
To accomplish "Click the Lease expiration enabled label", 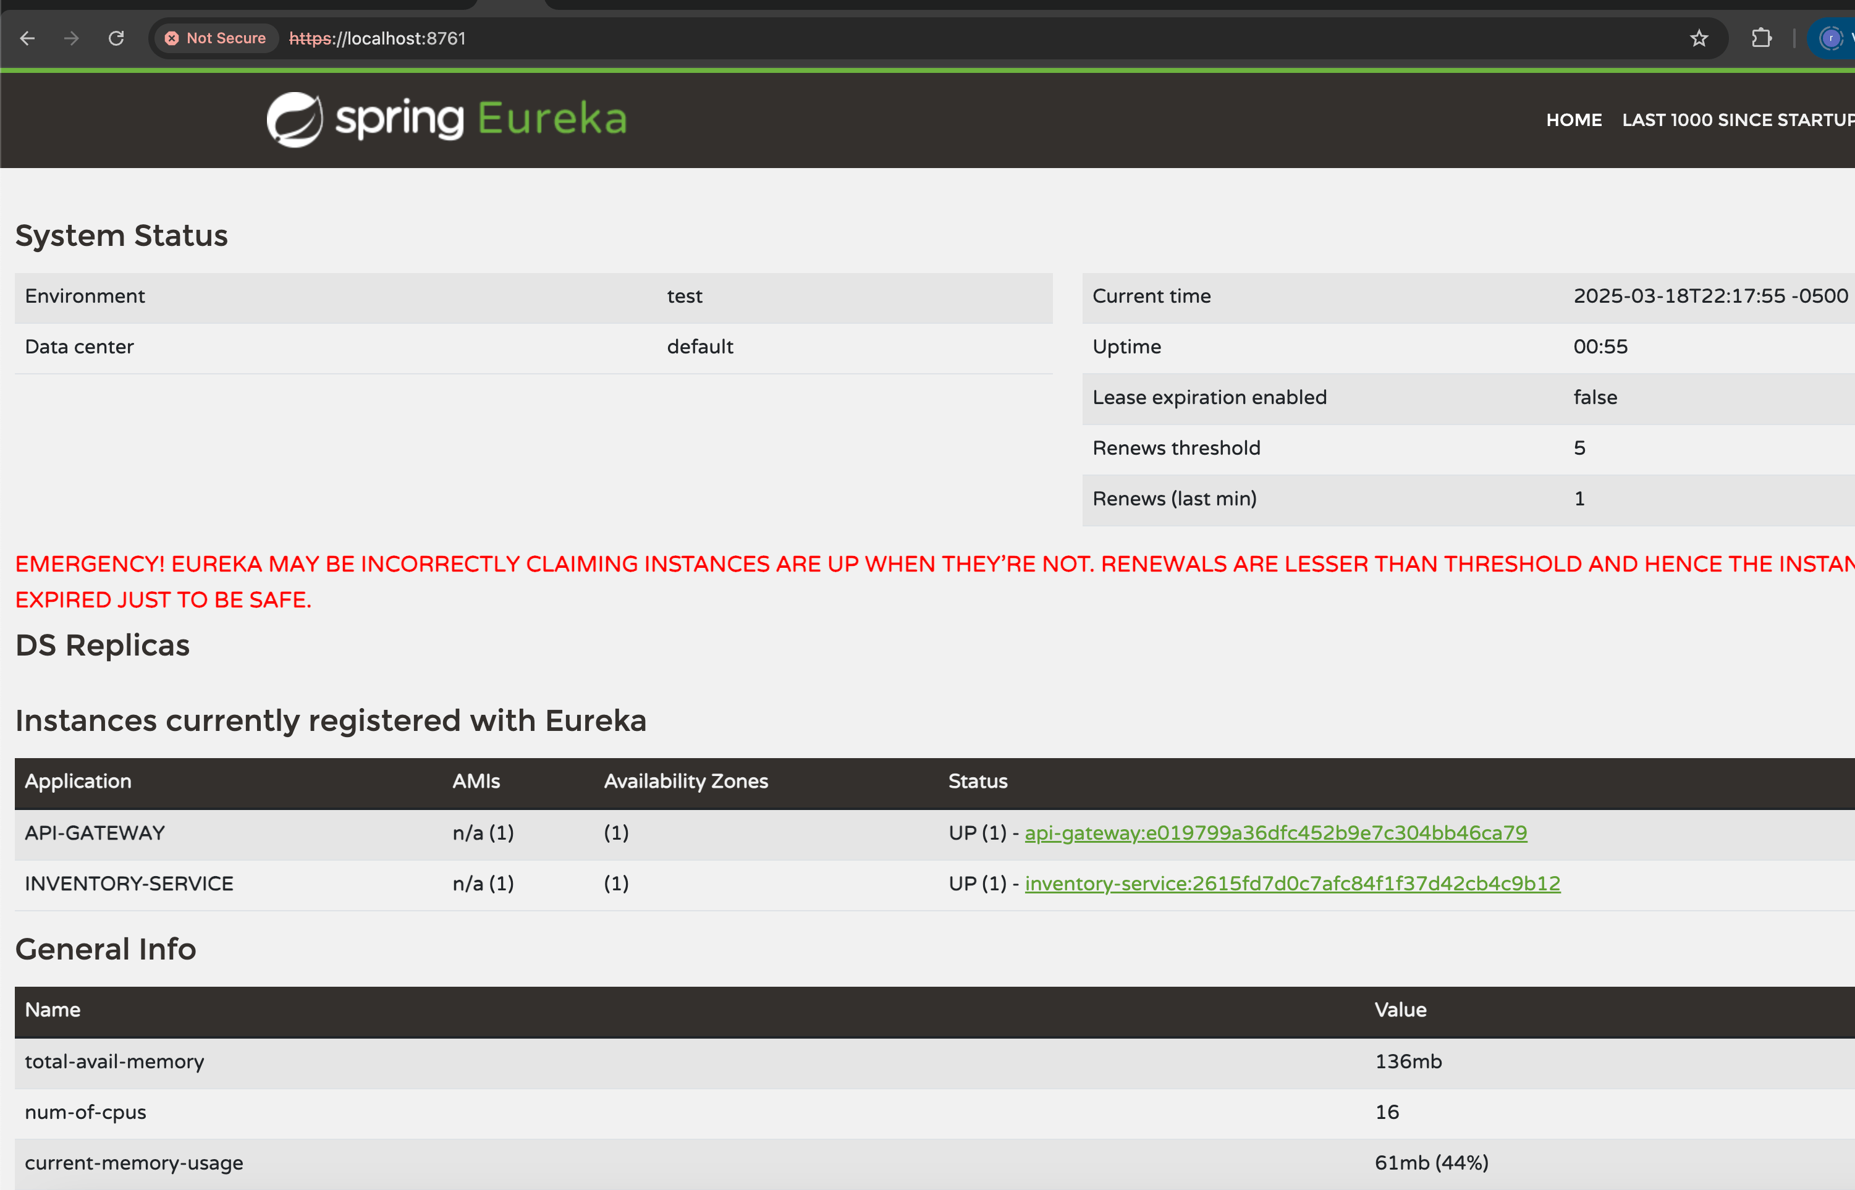I will tap(1209, 397).
